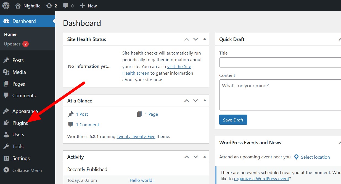341x184 pixels.
Task: Click the Collapse Menu arrow icon
Action: [6, 170]
